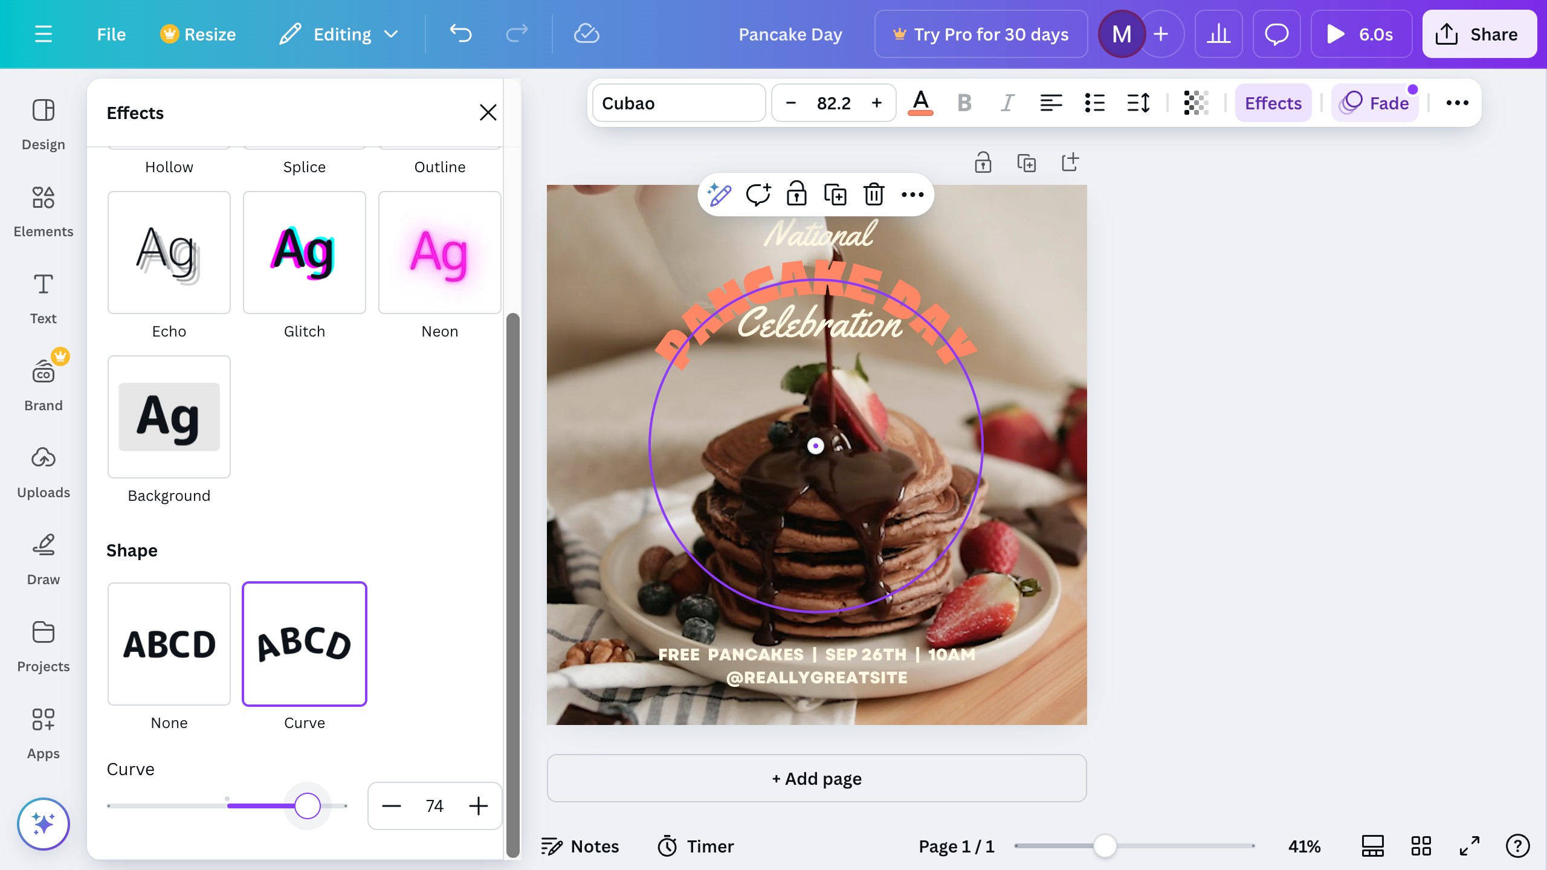The height and width of the screenshot is (870, 1547).
Task: Click the font size field 82.2
Action: pos(833,103)
